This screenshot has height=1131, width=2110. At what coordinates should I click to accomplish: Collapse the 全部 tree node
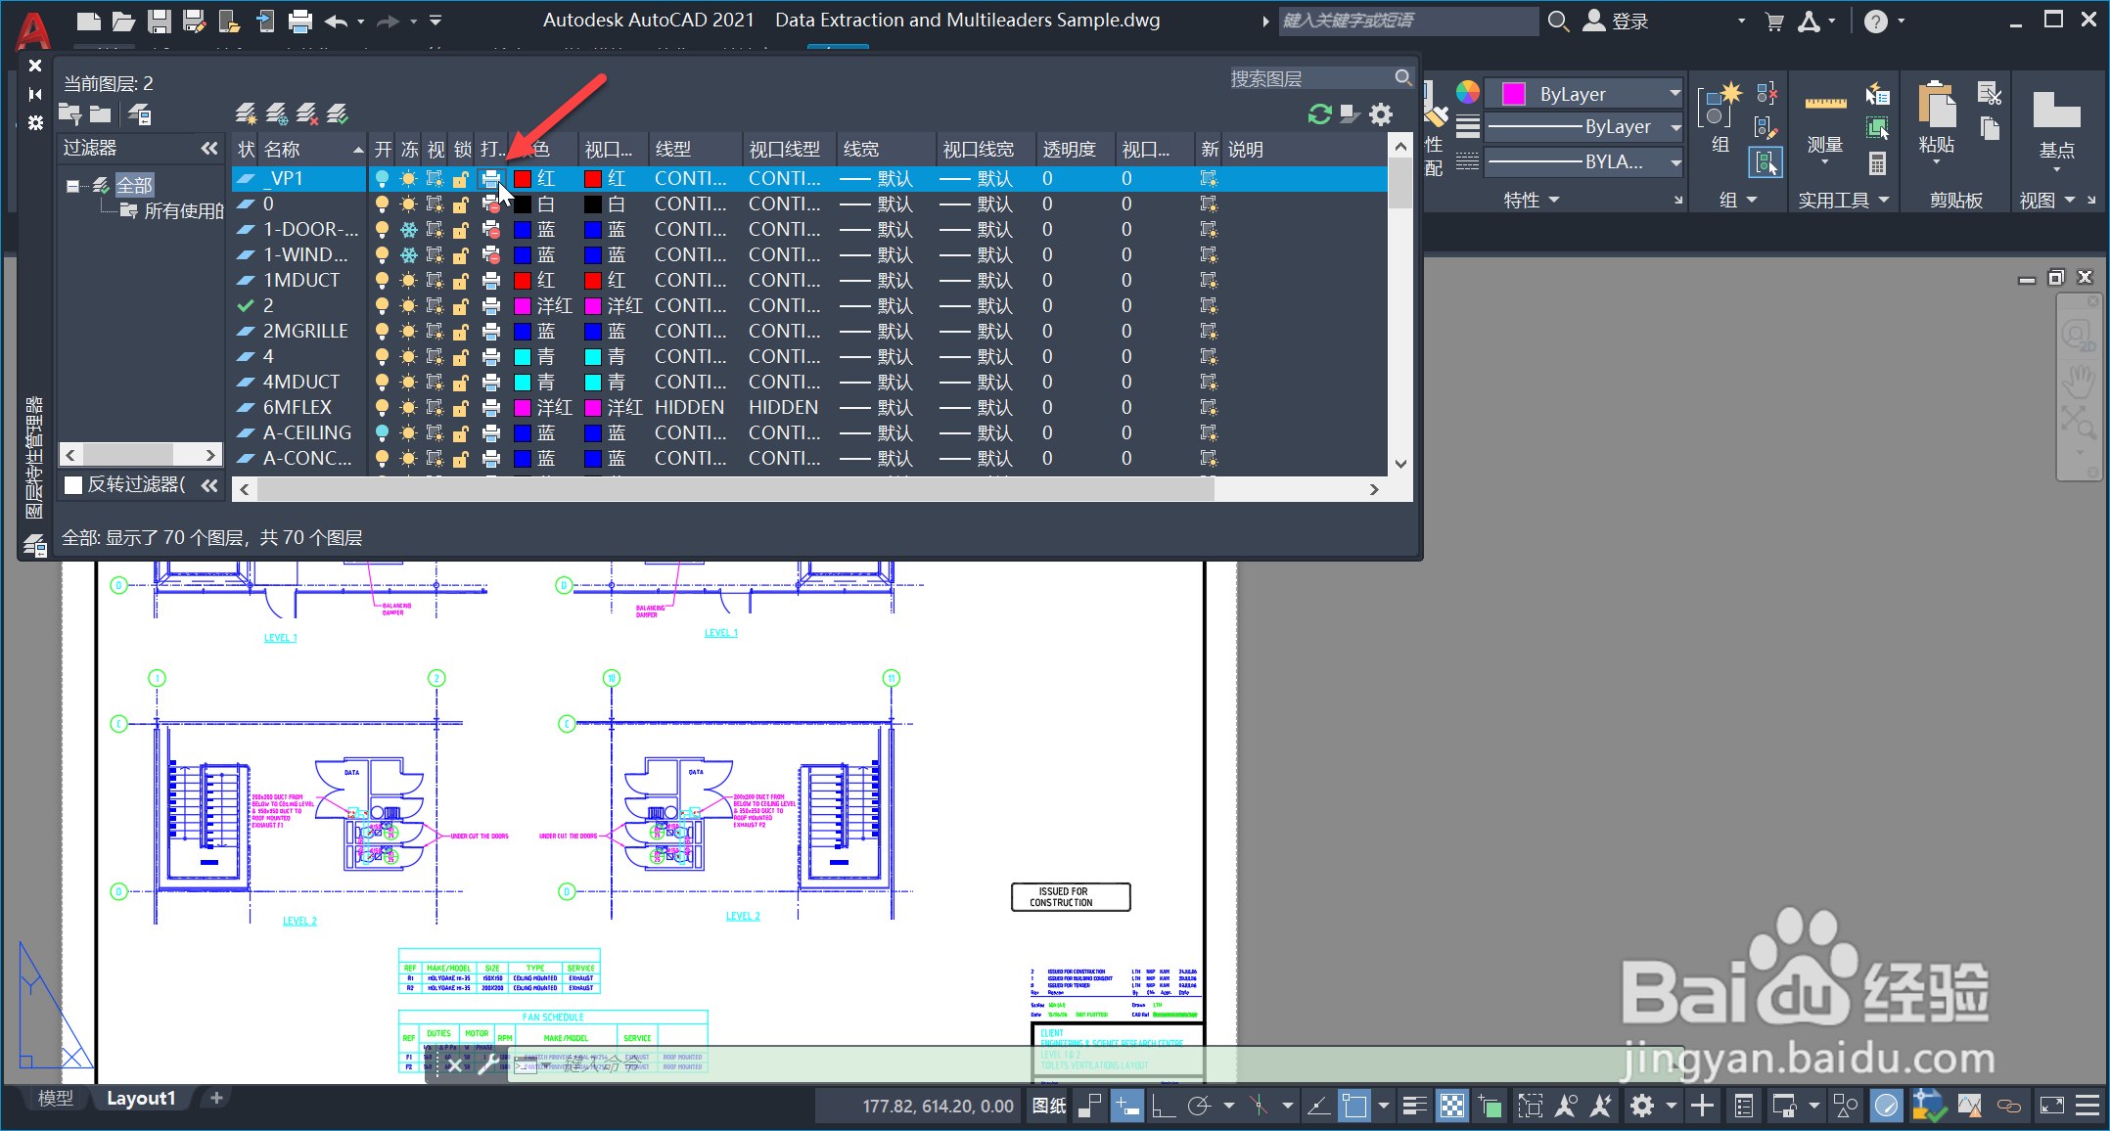(x=72, y=185)
